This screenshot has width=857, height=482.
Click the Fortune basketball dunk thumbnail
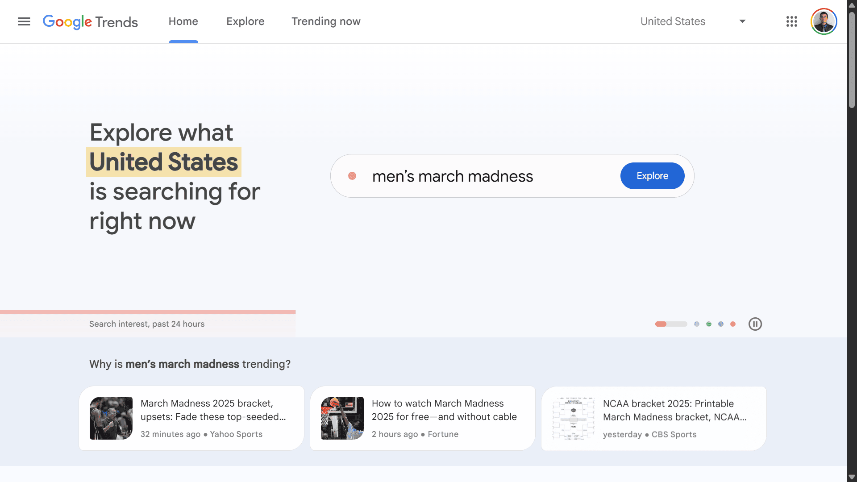(x=342, y=418)
